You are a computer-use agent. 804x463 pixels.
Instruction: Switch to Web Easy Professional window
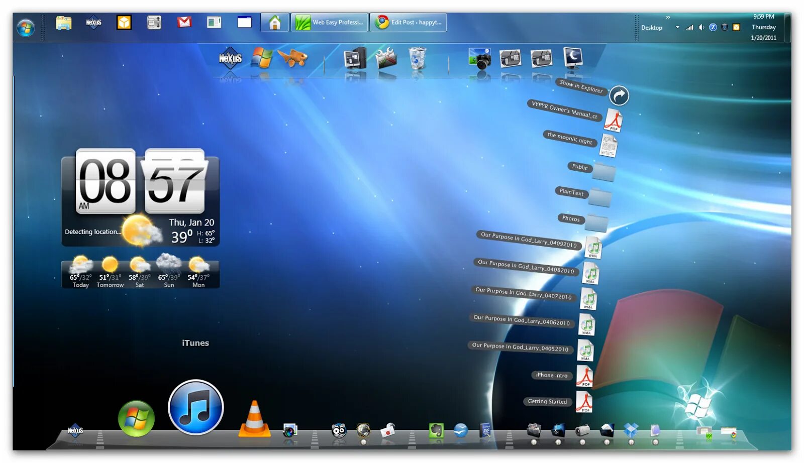tap(329, 23)
